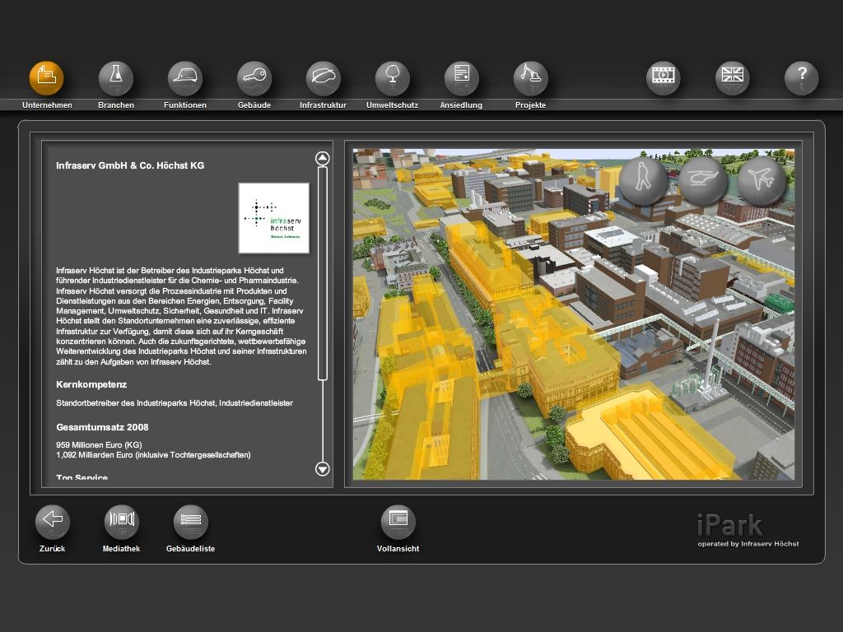Click the scroll down arrow in text panel
This screenshot has width=843, height=632.
(322, 469)
